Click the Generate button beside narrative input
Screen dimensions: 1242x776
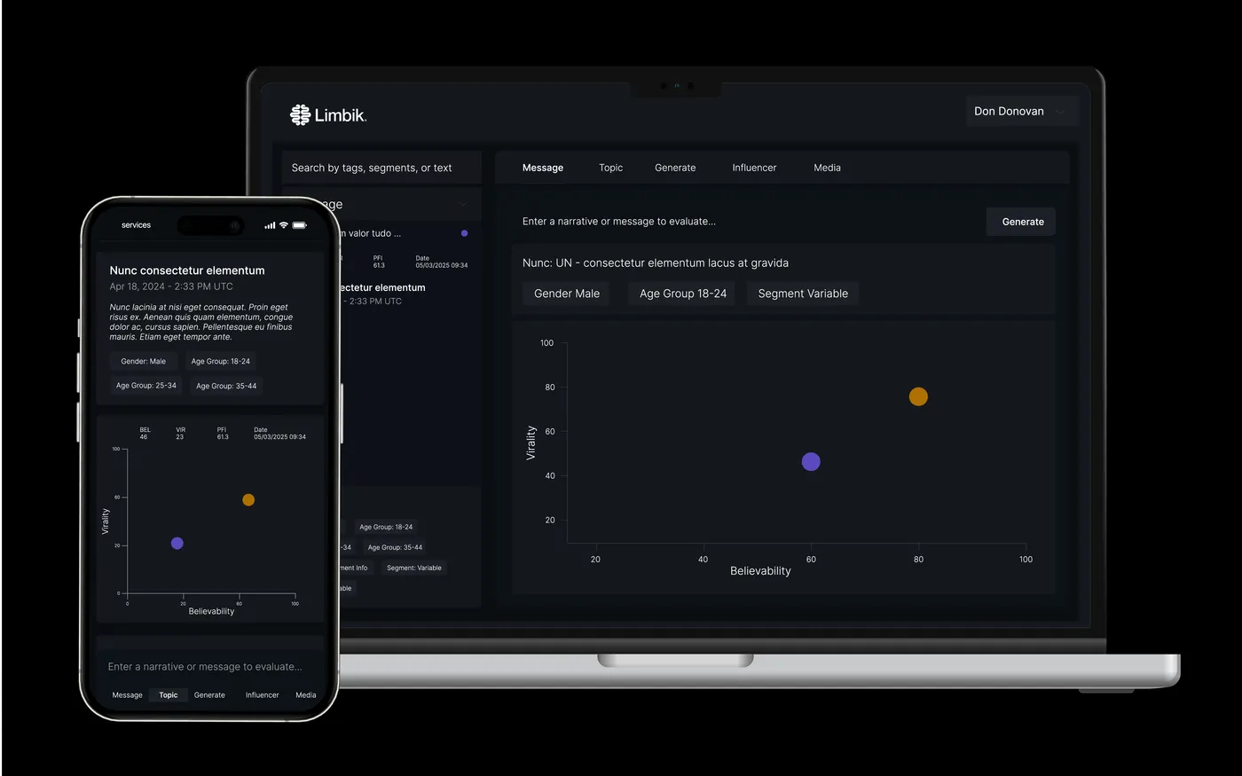1022,222
